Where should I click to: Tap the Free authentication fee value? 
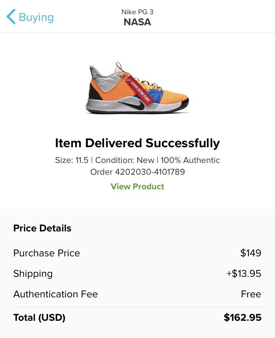click(251, 294)
